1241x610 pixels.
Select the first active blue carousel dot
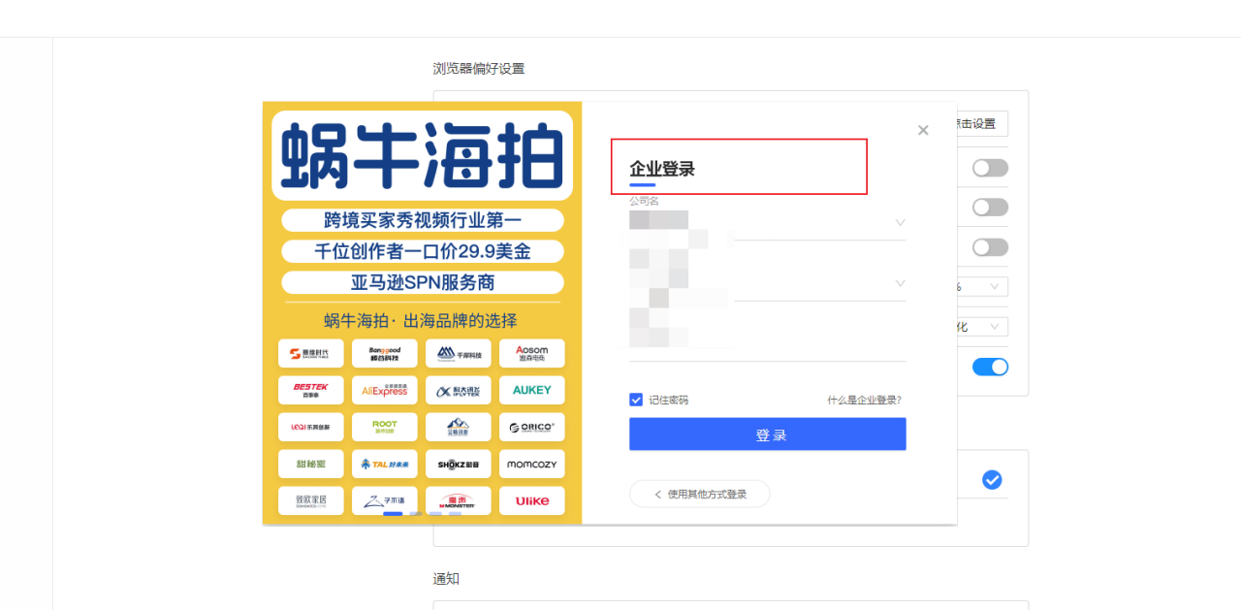(x=393, y=514)
